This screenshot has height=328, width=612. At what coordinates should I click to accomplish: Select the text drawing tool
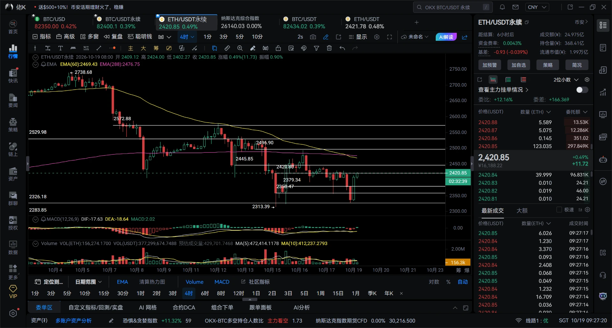pyautogui.click(x=61, y=48)
